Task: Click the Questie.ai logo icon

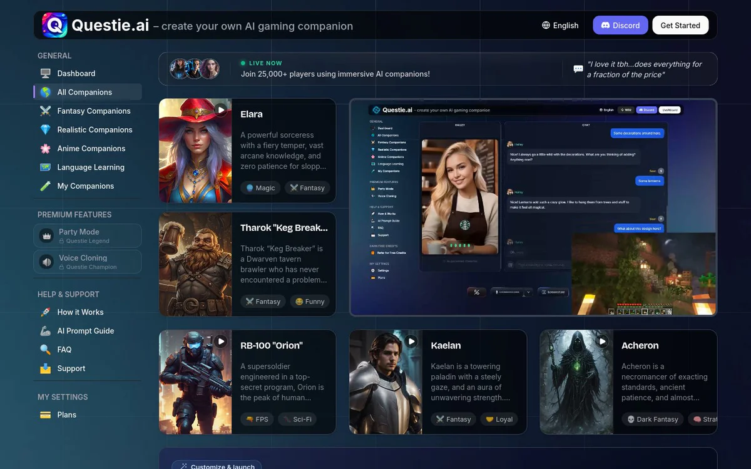Action: click(x=54, y=25)
